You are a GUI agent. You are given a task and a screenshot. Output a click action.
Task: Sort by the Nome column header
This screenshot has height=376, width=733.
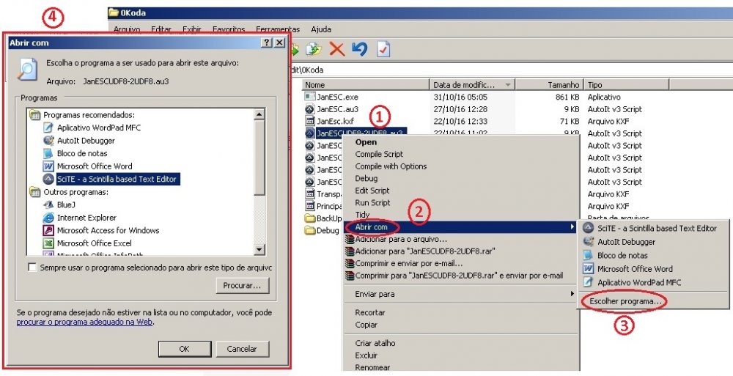tap(366, 85)
